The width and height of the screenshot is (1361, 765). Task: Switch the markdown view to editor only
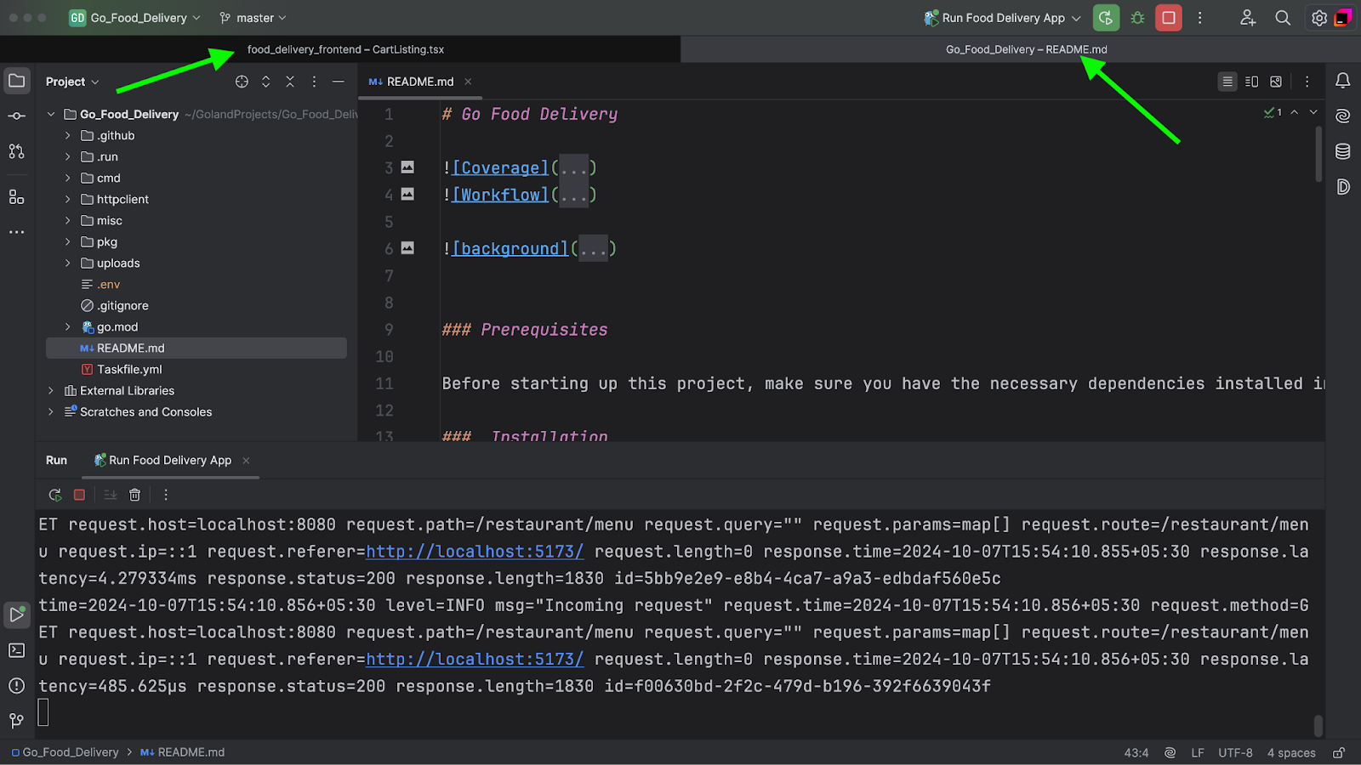point(1227,82)
